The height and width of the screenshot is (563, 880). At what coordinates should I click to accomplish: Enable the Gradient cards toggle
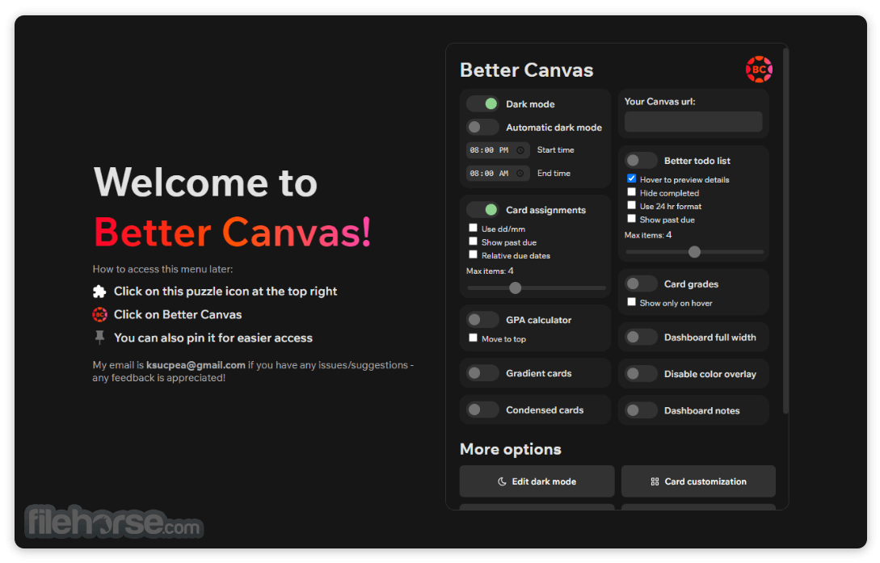point(482,373)
